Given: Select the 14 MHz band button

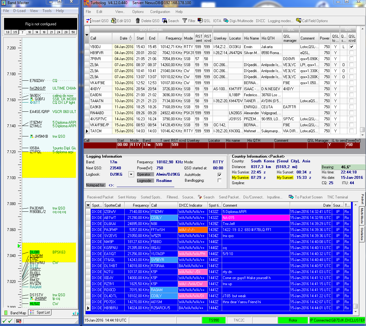Looking at the screenshot, I should [37, 32].
